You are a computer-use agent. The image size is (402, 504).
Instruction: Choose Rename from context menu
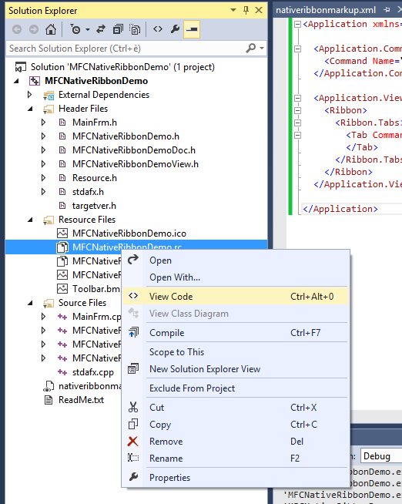click(236, 459)
